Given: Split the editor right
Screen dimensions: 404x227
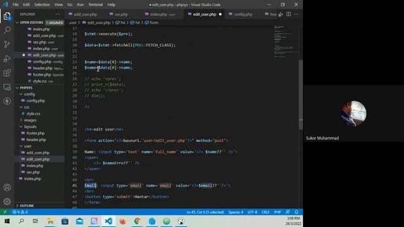Looking at the screenshot, I should tap(288, 14).
